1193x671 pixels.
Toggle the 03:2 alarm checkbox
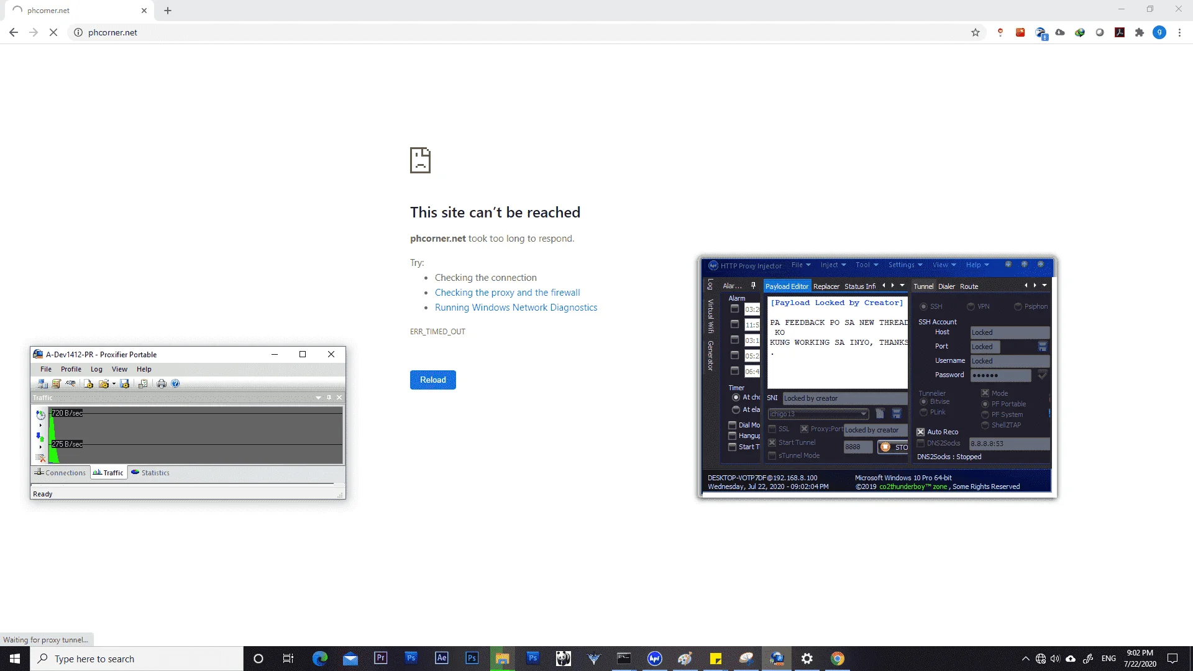tap(734, 309)
